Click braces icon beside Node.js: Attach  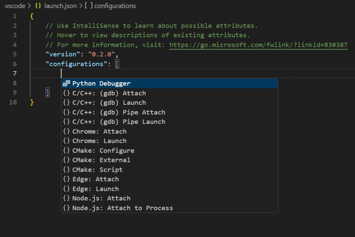click(67, 198)
